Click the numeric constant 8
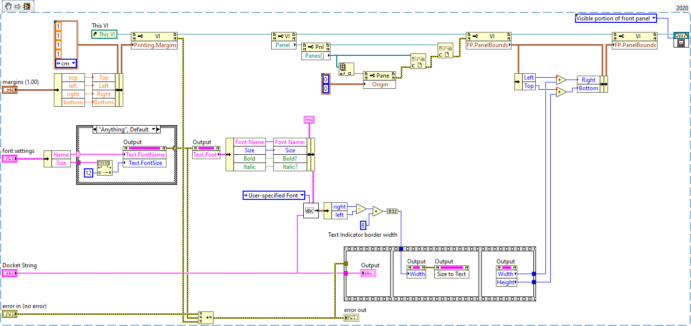 [362, 225]
